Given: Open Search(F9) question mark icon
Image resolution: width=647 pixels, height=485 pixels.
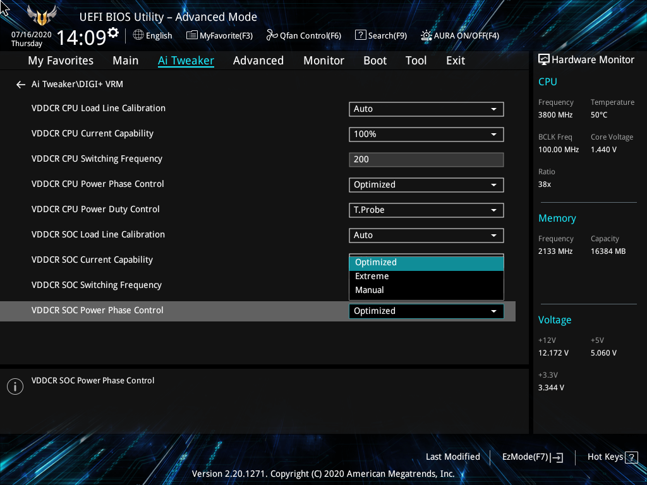Looking at the screenshot, I should 360,35.
